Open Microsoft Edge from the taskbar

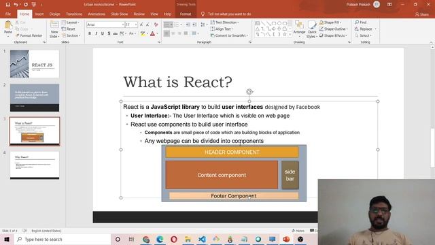160,239
